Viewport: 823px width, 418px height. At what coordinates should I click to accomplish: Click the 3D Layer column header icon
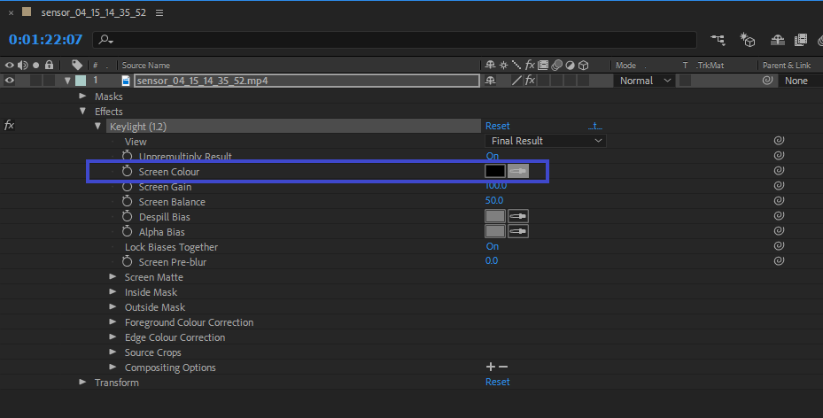click(x=583, y=65)
